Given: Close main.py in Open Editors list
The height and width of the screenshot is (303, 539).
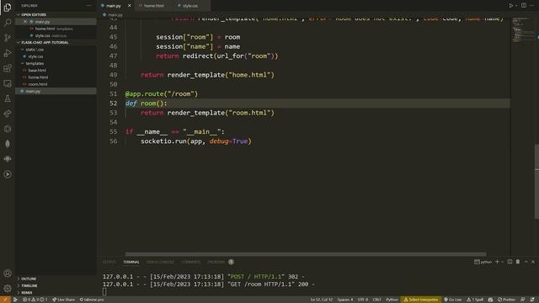Looking at the screenshot, I should pyautogui.click(x=25, y=22).
